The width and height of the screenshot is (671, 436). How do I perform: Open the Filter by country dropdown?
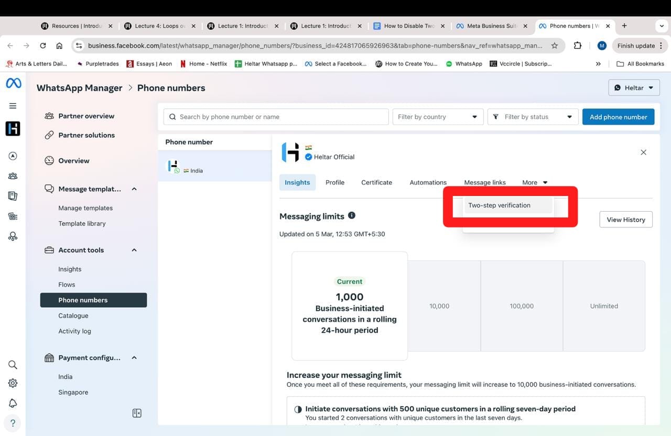(x=437, y=117)
